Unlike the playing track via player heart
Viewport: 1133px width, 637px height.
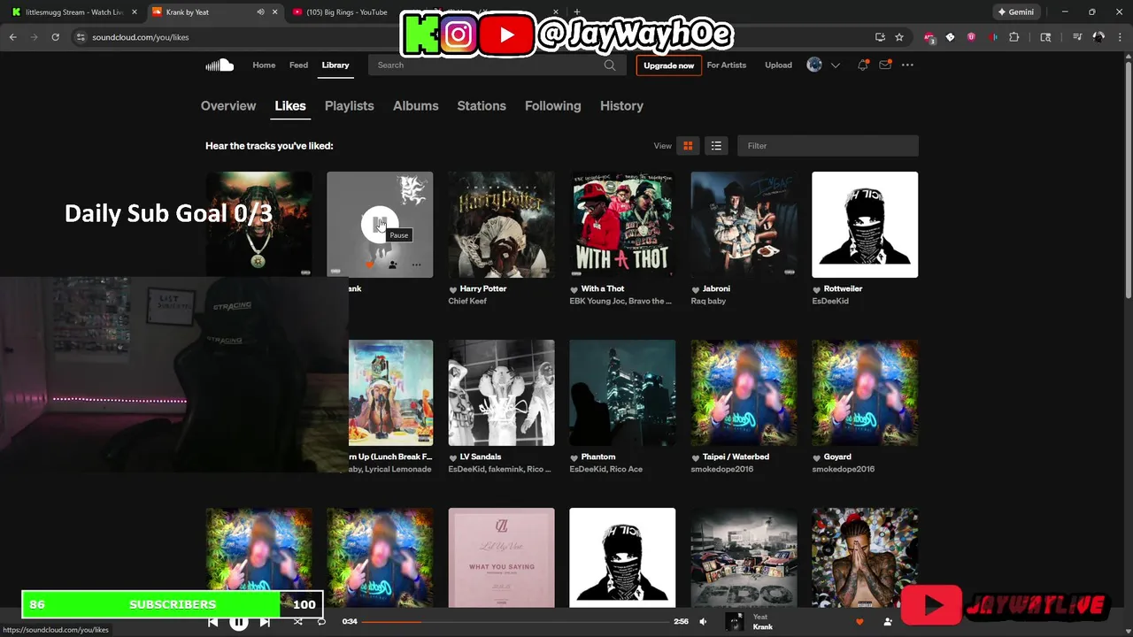859,622
